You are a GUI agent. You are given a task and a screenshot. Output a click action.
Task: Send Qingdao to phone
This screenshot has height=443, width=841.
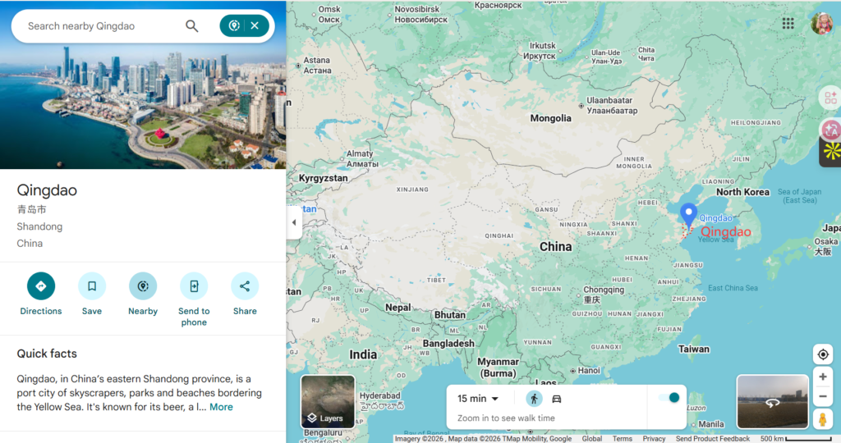click(x=194, y=286)
